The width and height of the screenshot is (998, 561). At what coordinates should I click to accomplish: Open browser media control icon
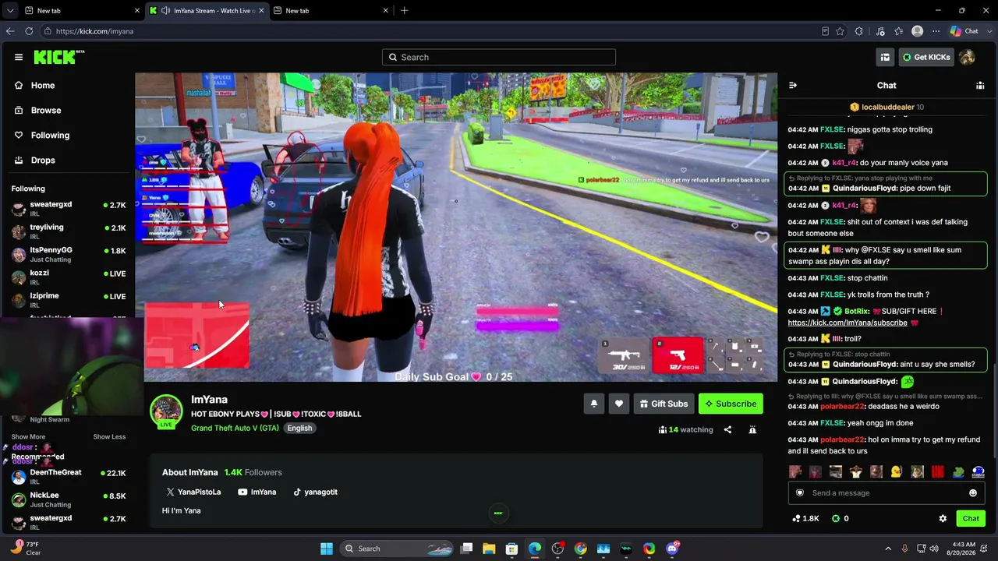(880, 31)
